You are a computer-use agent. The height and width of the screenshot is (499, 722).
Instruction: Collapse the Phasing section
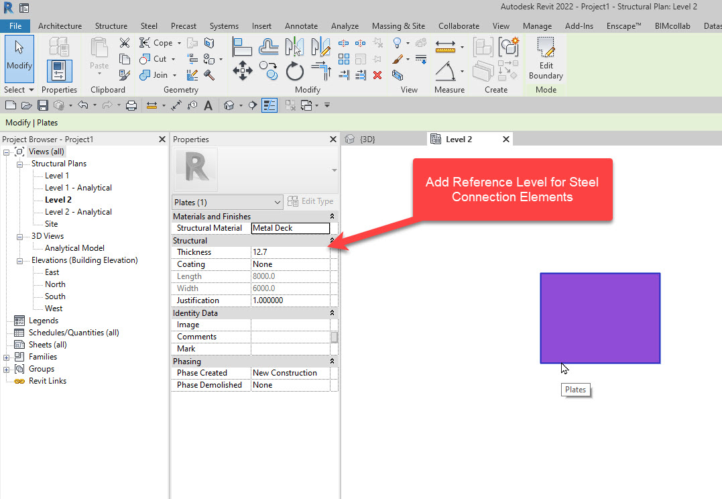332,362
